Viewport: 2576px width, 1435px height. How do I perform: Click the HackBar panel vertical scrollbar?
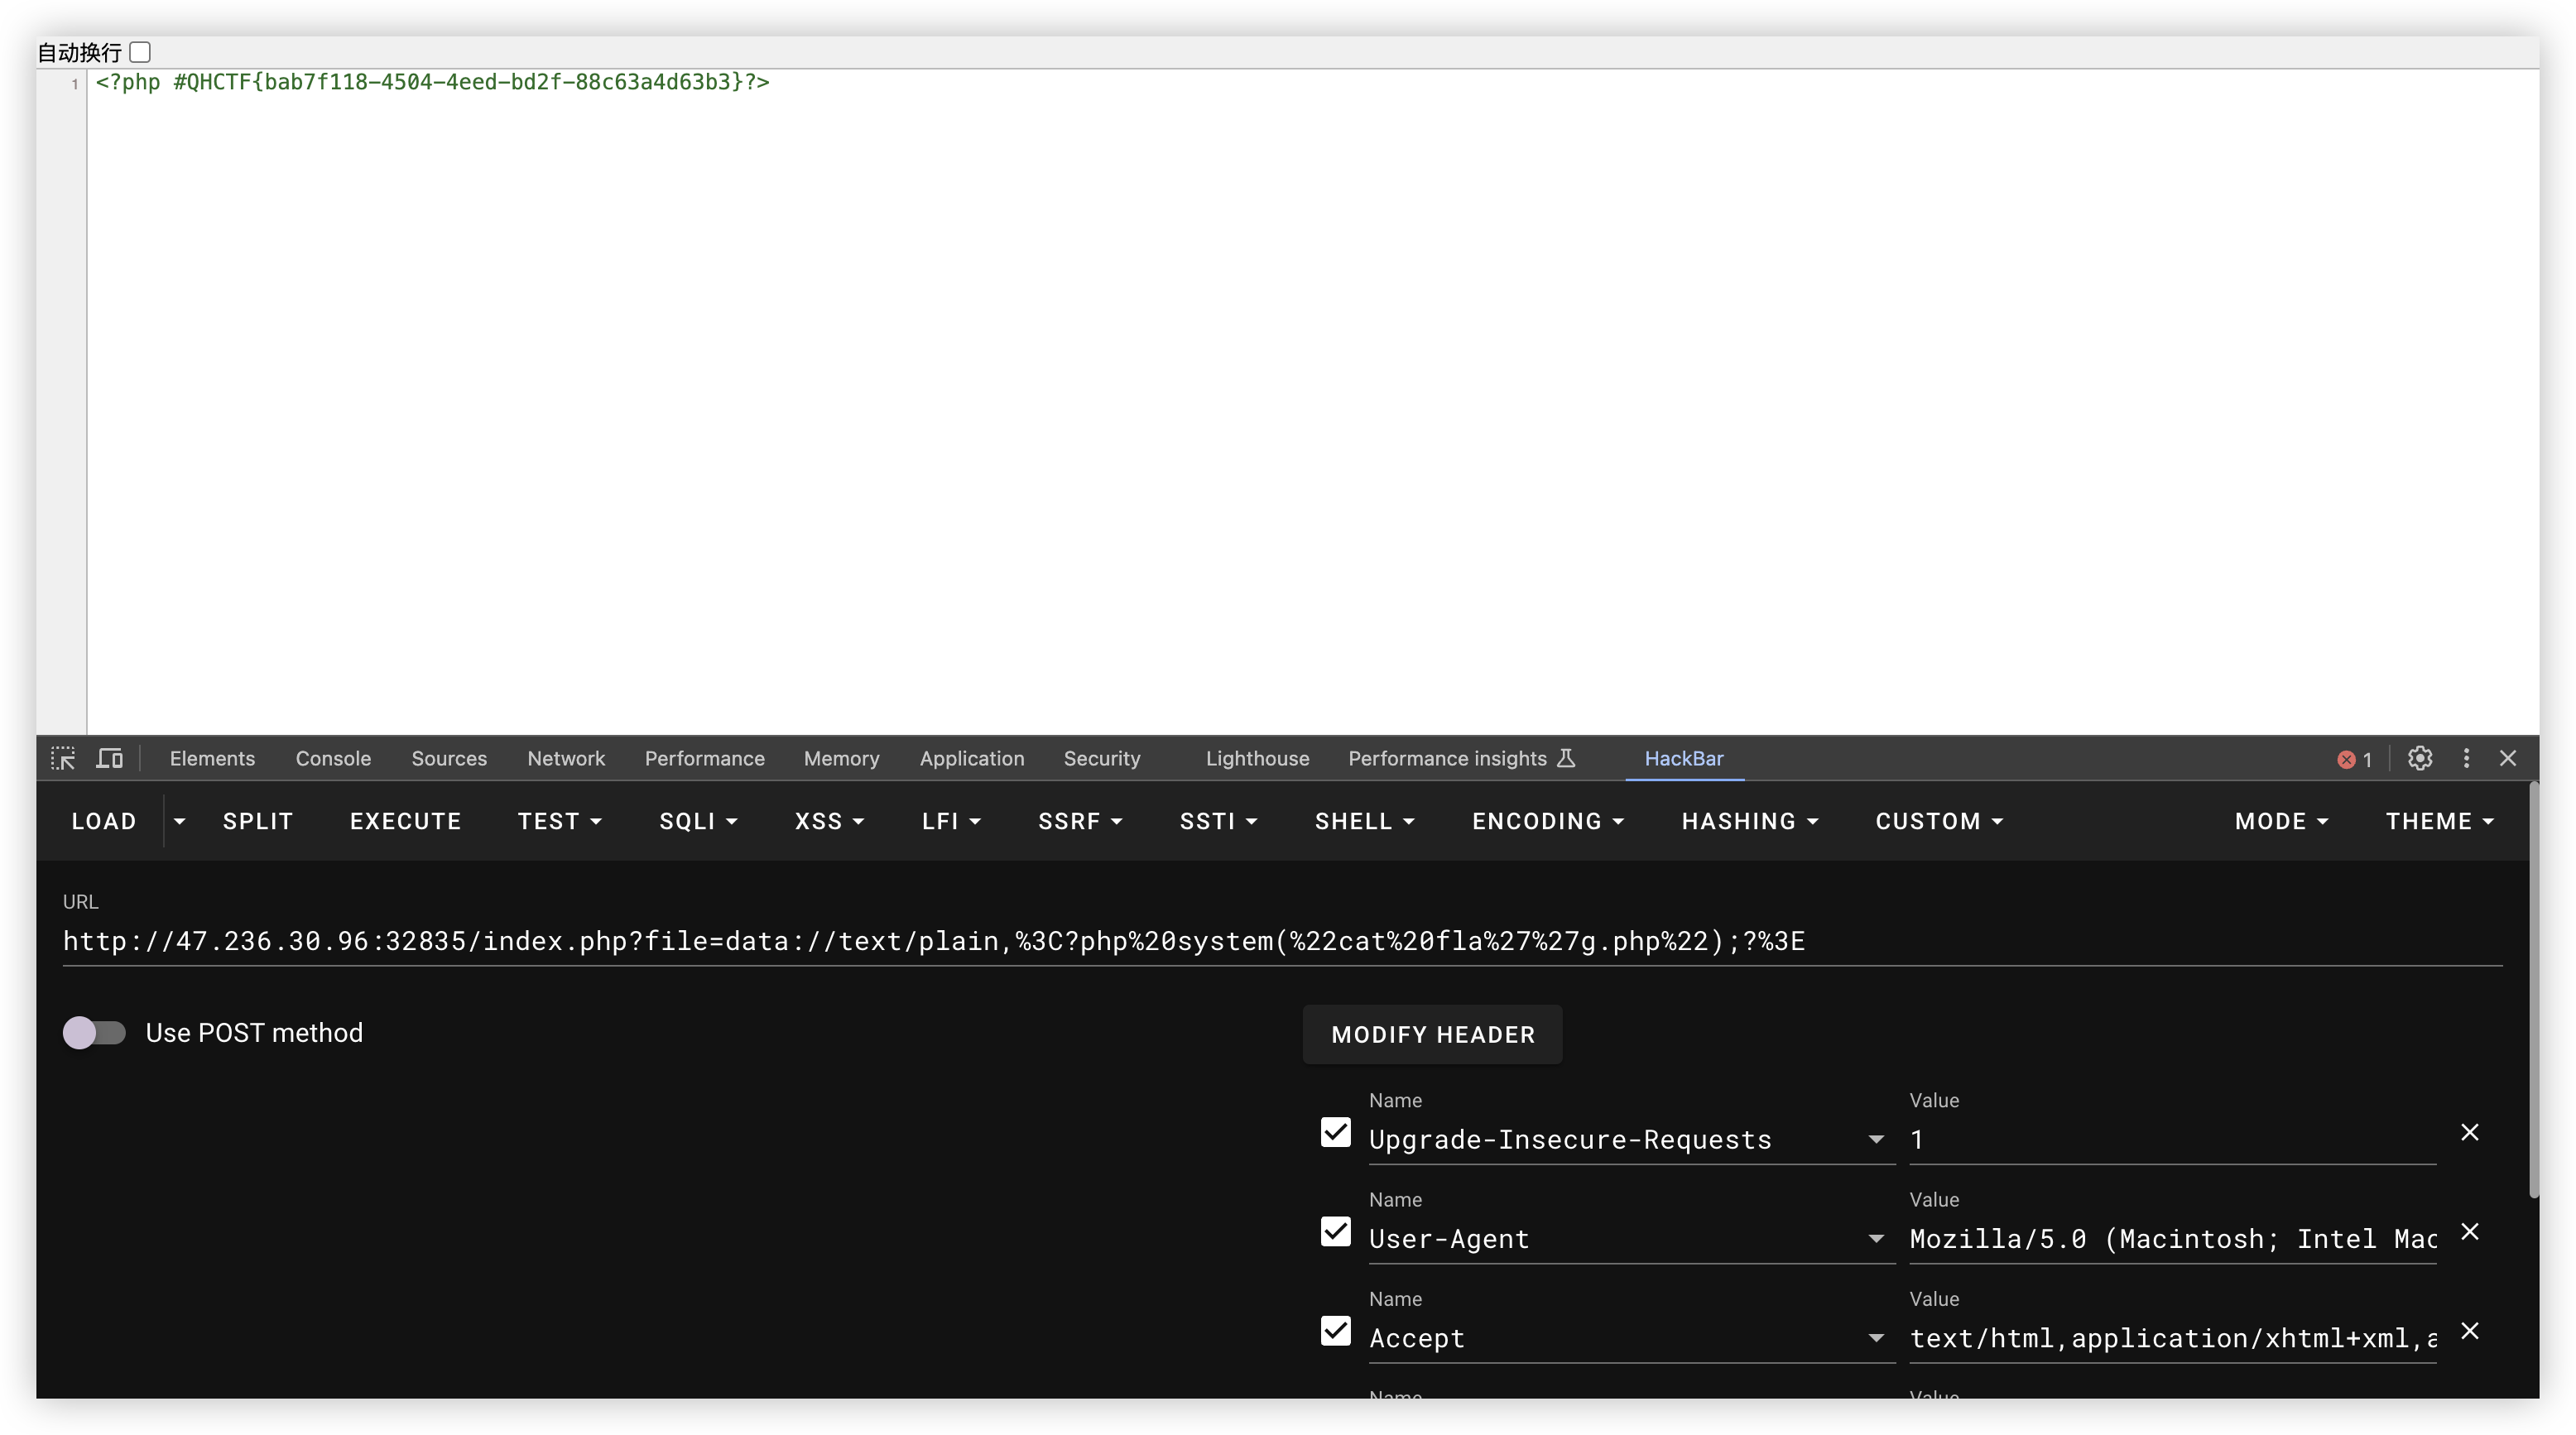[2533, 990]
